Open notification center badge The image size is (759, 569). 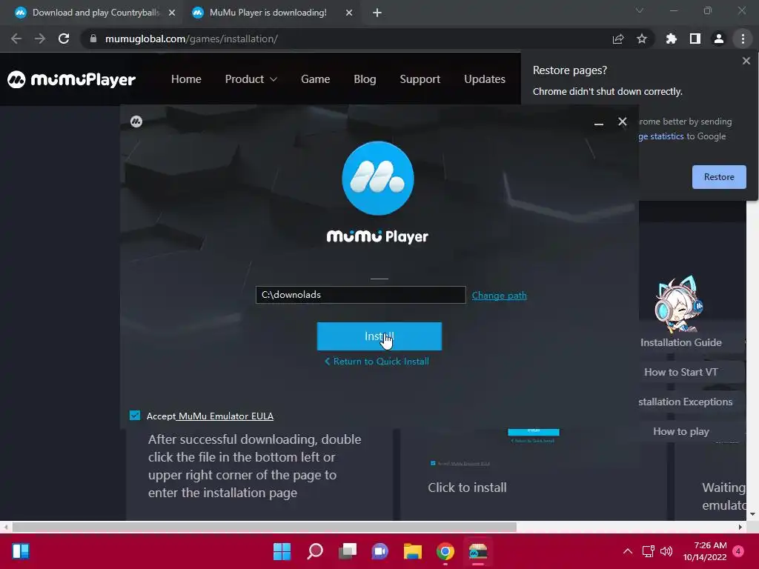pyautogui.click(x=738, y=551)
